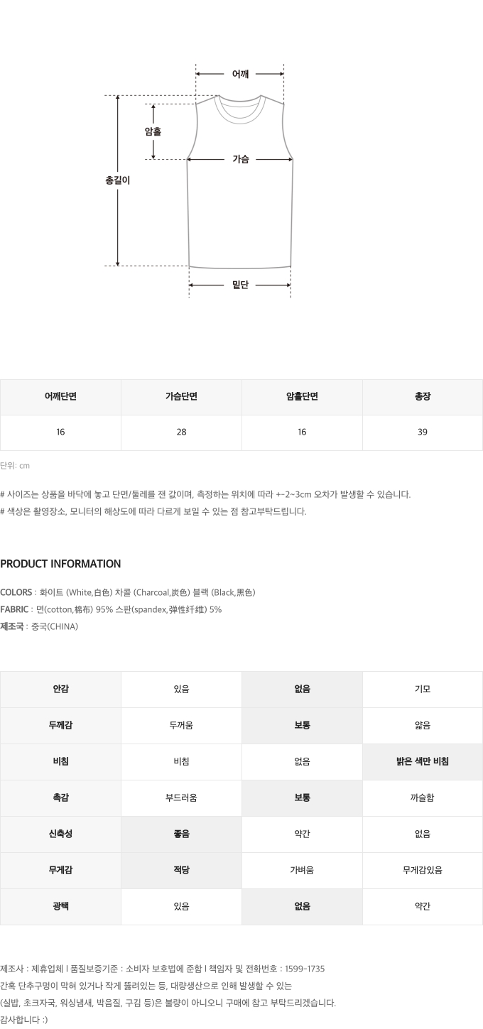Click the 총길이 label on the diagram
Image resolution: width=483 pixels, height=1029 pixels.
(x=118, y=180)
